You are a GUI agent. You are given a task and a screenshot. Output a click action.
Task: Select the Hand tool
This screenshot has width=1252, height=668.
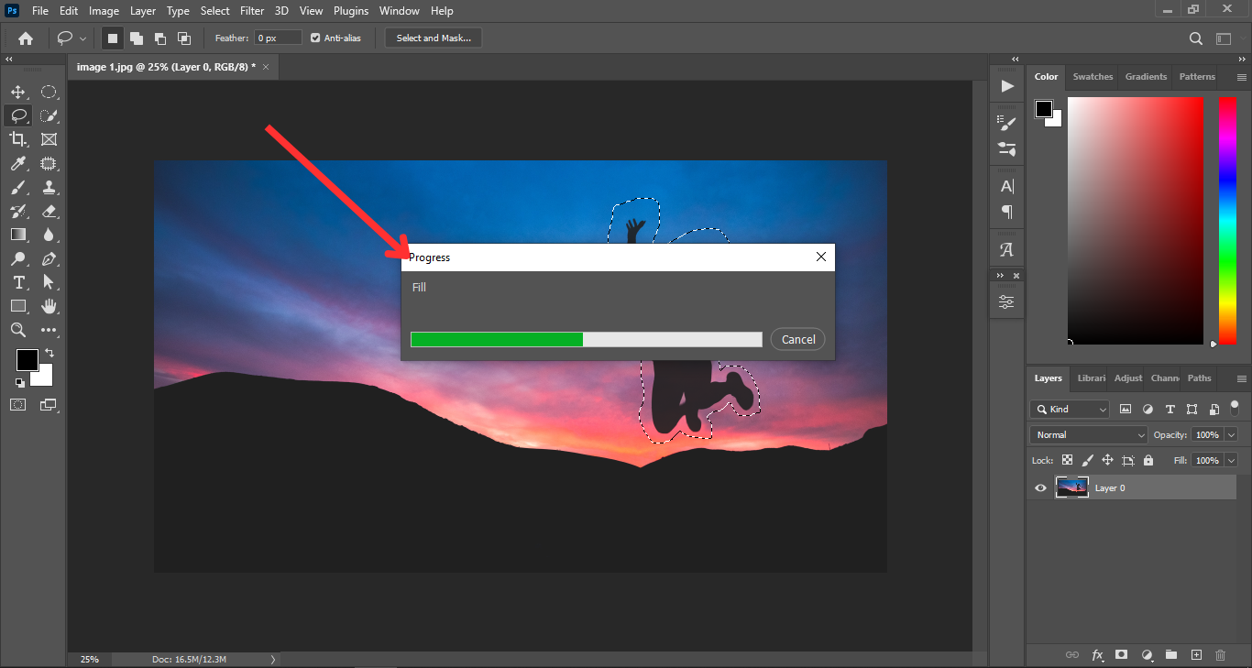pos(49,306)
